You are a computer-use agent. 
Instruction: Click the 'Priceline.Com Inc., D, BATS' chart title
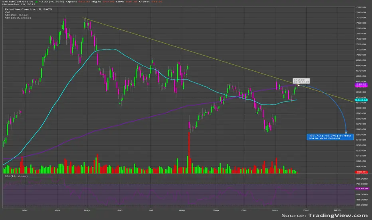[28, 9]
